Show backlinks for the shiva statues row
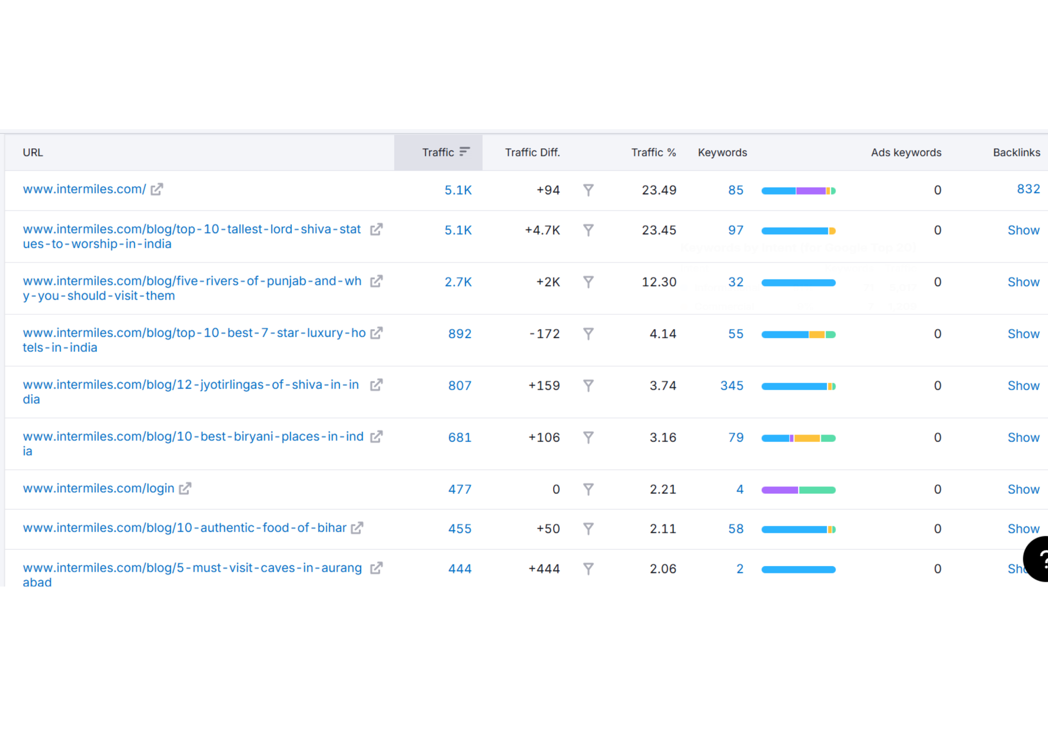The width and height of the screenshot is (1048, 749). (1023, 230)
